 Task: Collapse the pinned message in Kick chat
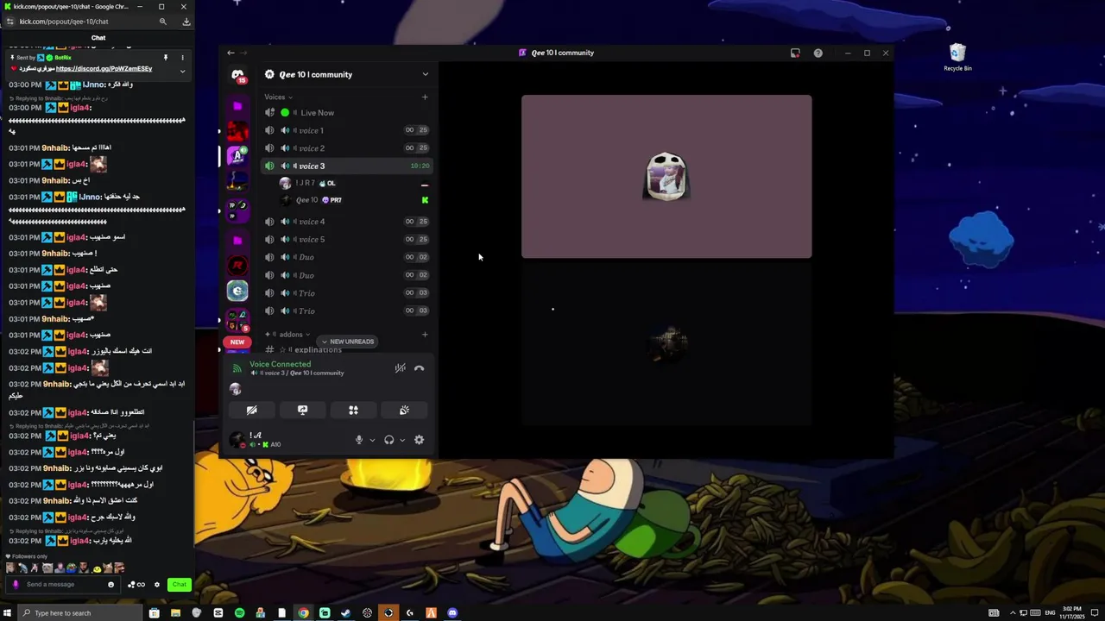coord(182,71)
